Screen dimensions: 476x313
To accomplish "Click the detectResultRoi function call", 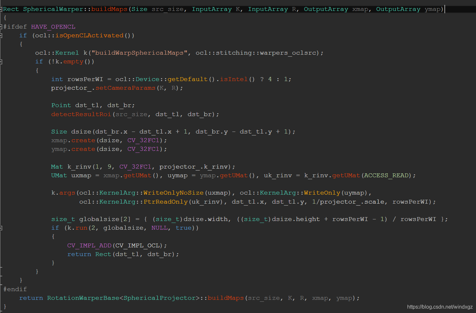I will (x=81, y=114).
